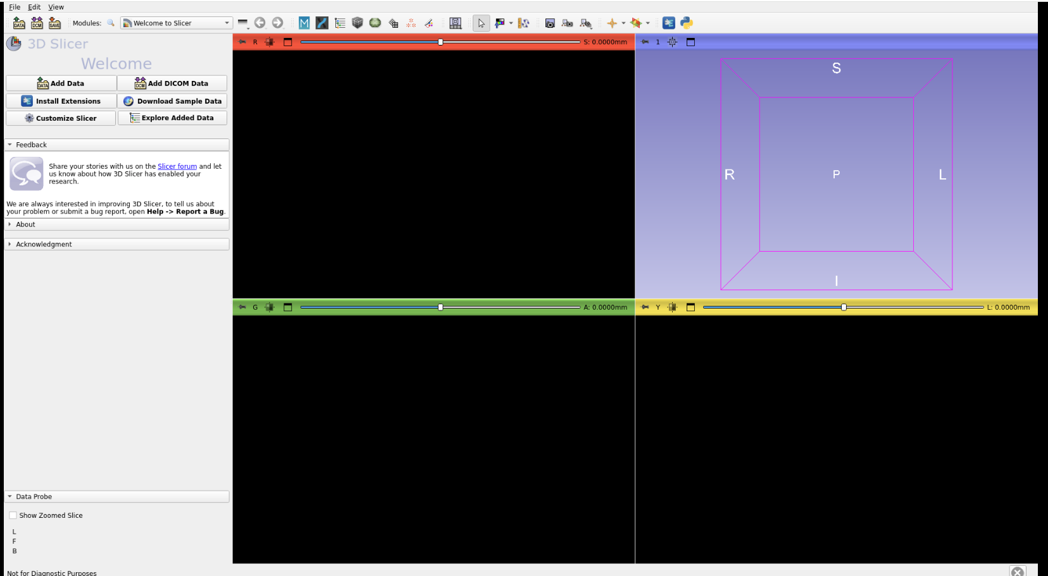
Task: Enable the Show Zoomed Slice checkbox
Action: click(13, 515)
